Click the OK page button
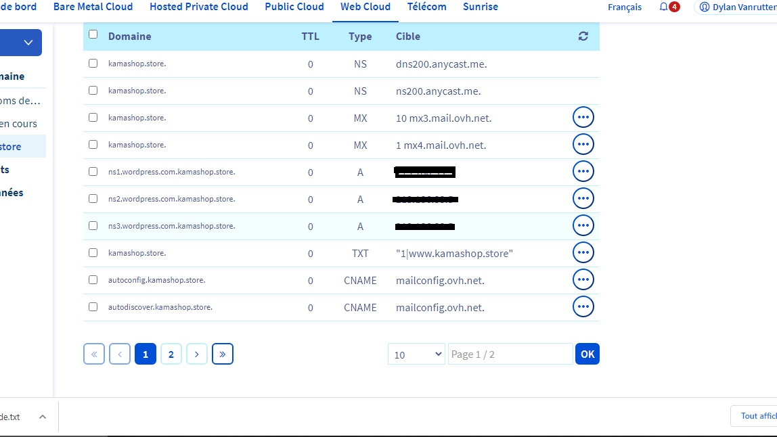 pyautogui.click(x=587, y=354)
